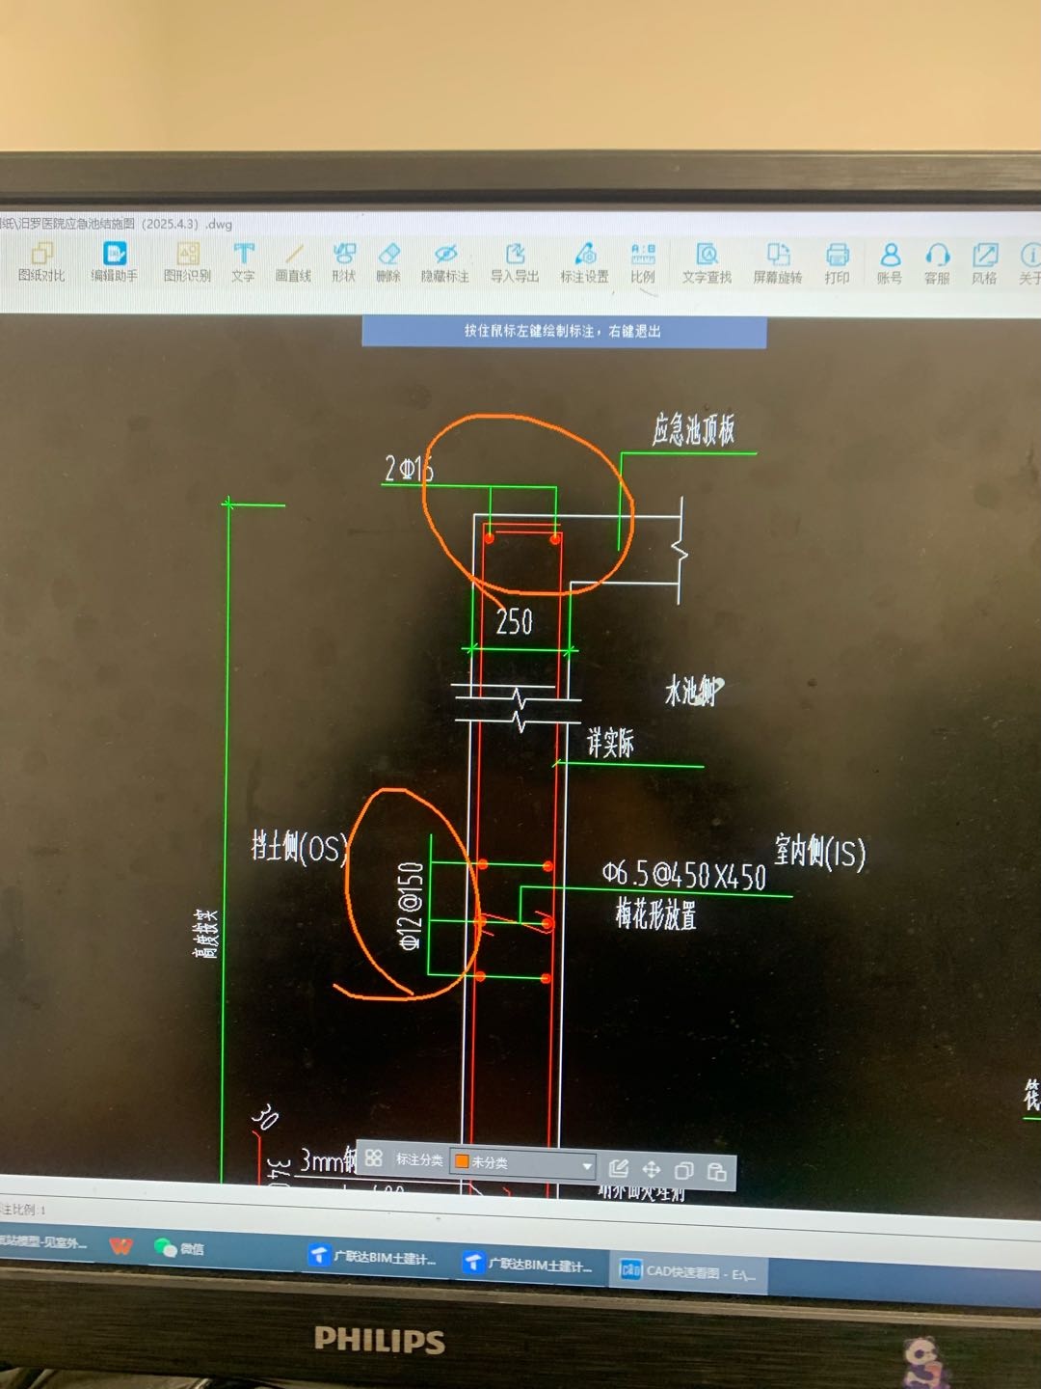Switch to first 广联达BIM土建计 taskbar window
The width and height of the screenshot is (1041, 1389).
[373, 1257]
